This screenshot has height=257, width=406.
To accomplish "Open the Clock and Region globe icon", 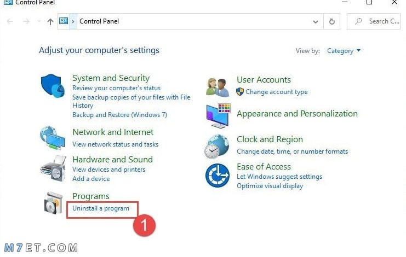I will point(217,147).
